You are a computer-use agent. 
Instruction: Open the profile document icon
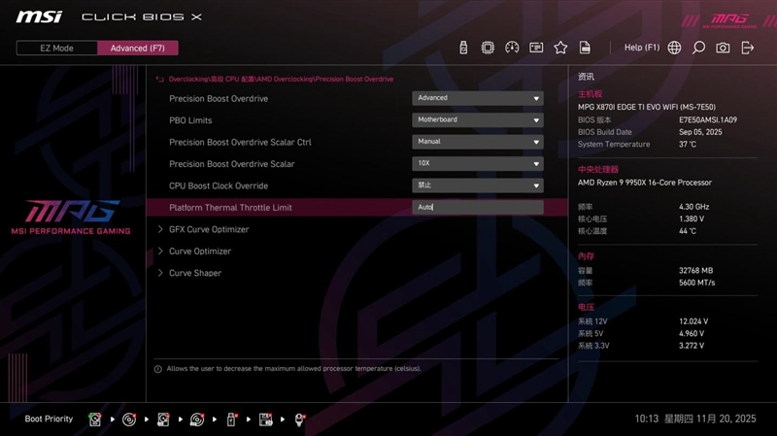[585, 48]
